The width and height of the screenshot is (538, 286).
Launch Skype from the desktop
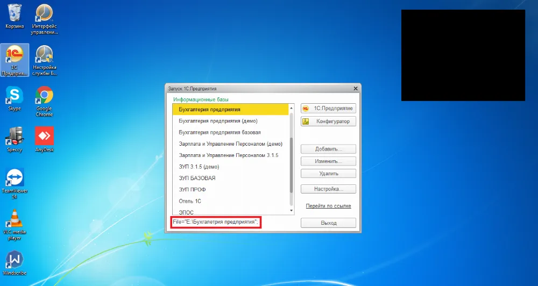(15, 99)
